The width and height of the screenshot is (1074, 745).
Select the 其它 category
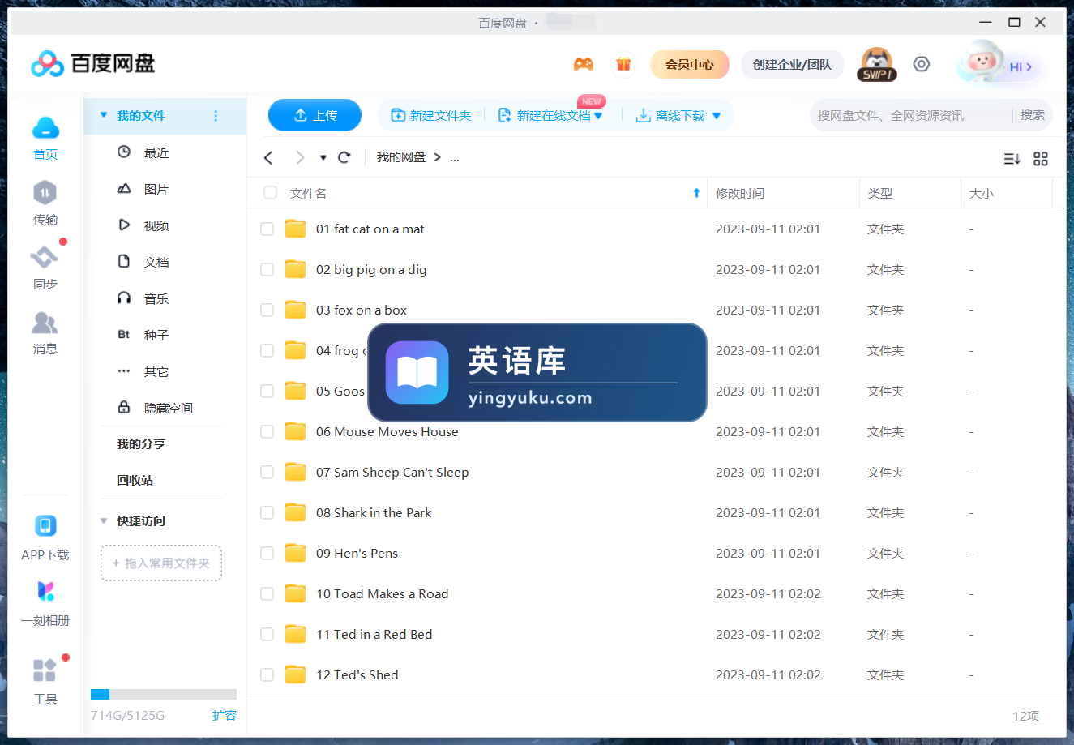click(x=143, y=371)
